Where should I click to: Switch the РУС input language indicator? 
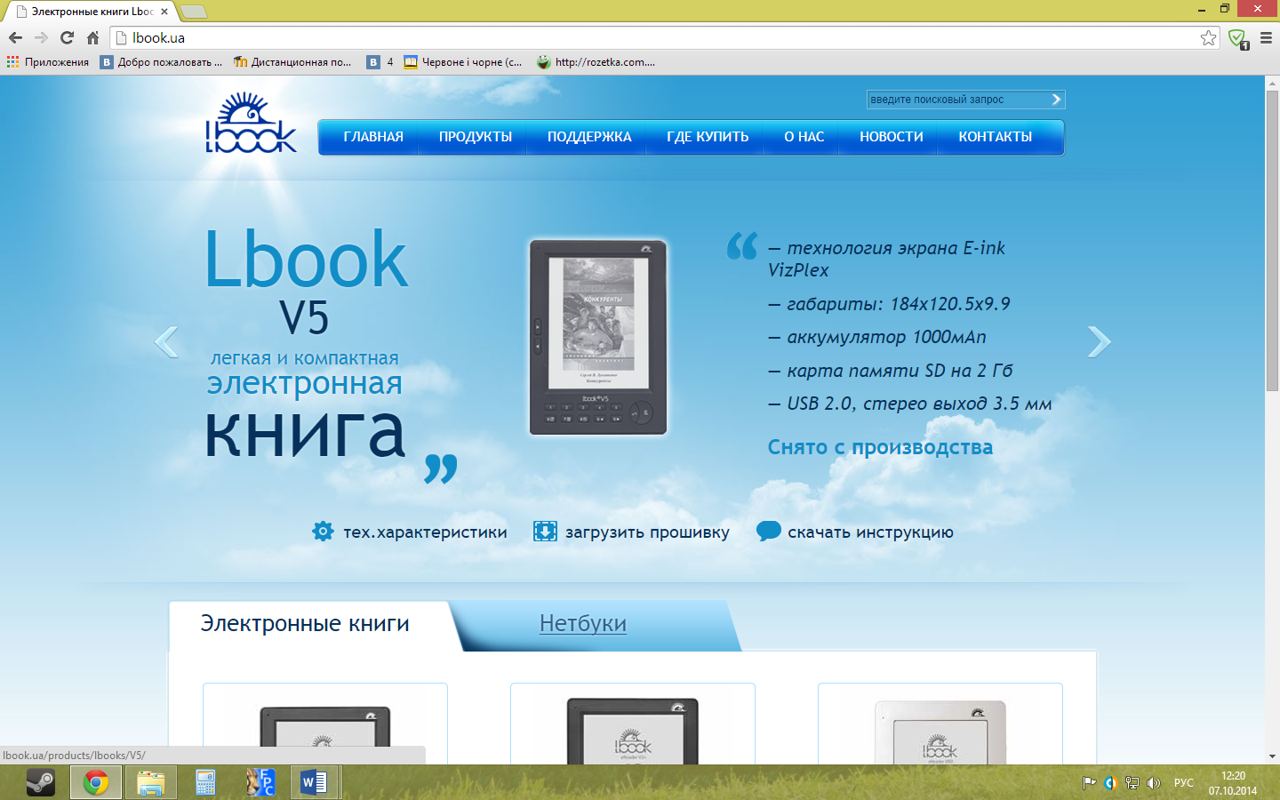coord(1184,783)
